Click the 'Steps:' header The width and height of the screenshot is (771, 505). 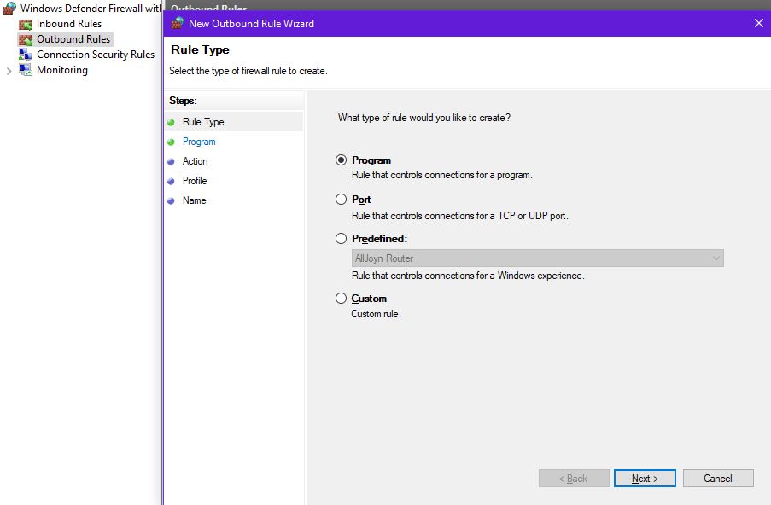click(183, 101)
